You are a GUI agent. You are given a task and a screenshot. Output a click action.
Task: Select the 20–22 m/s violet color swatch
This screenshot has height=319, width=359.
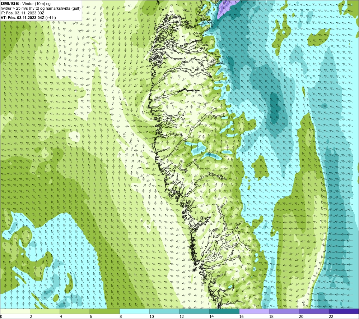click(314, 311)
